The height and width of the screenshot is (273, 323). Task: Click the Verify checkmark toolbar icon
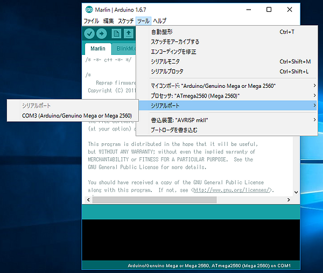pyautogui.click(x=89, y=33)
